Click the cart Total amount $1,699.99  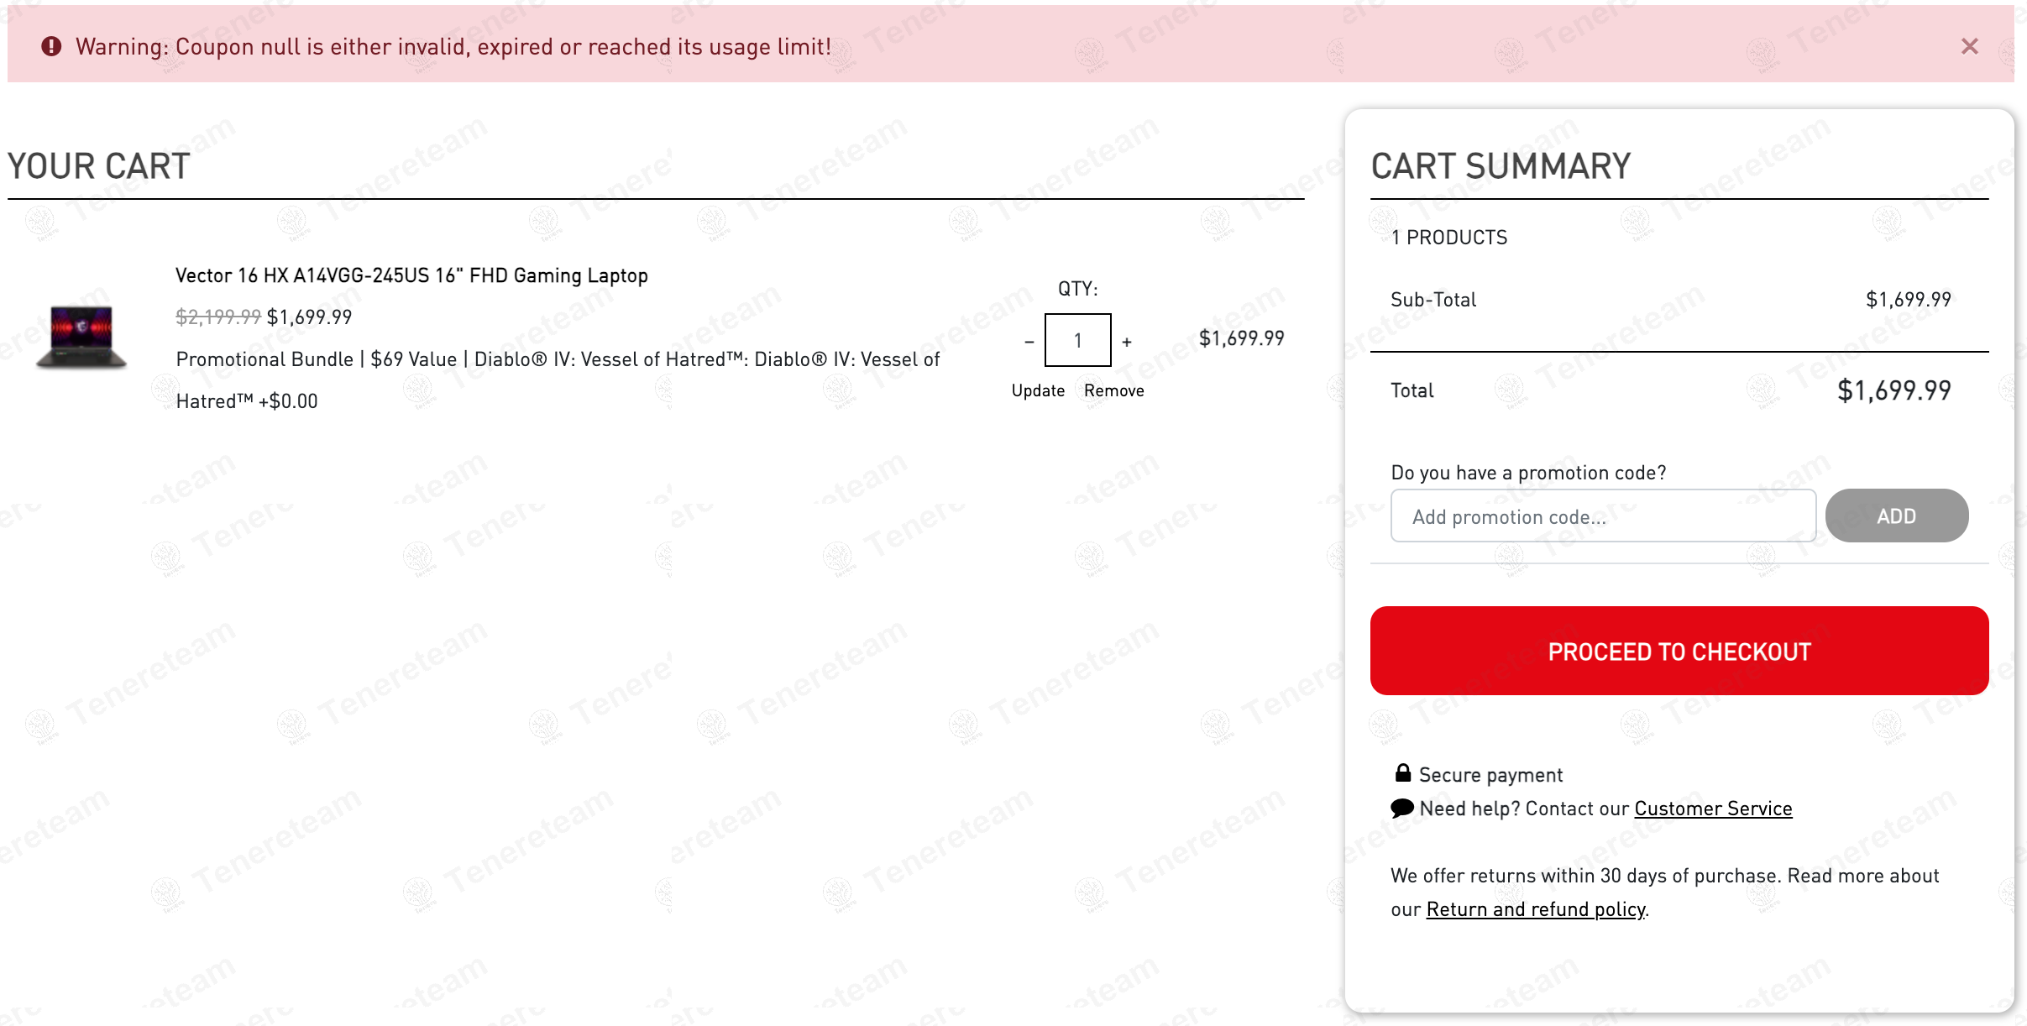[x=1893, y=390]
